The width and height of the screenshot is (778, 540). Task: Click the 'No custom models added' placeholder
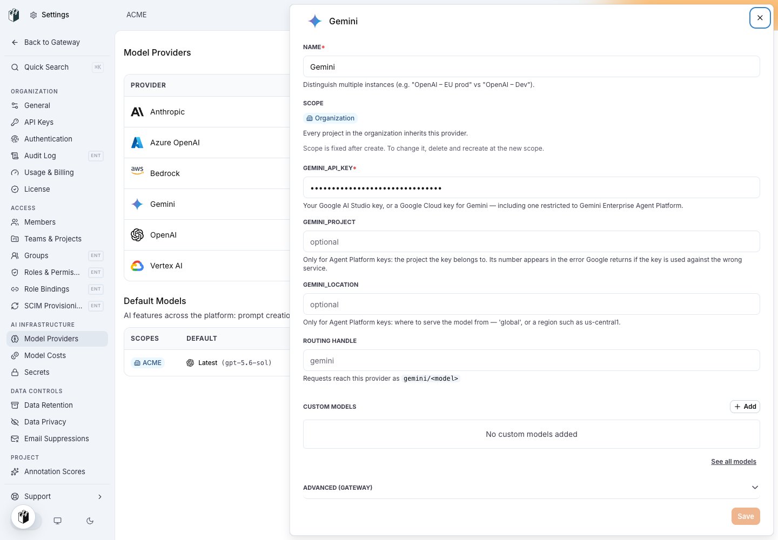pos(532,434)
